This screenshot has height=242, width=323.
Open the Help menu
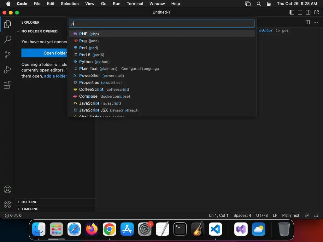point(175,4)
